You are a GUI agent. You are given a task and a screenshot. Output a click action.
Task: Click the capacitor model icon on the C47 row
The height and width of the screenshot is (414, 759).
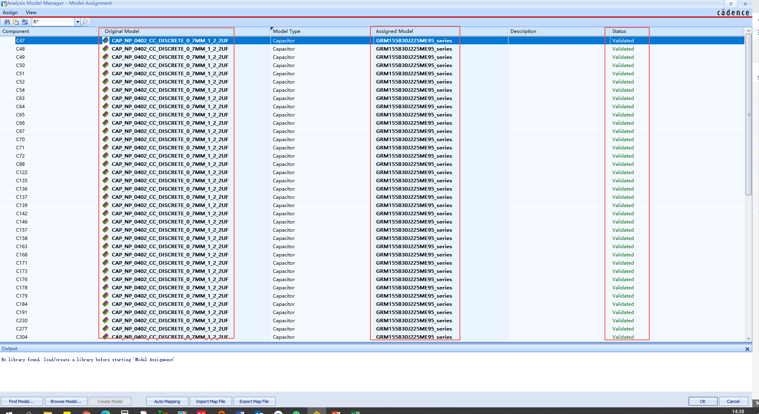click(105, 40)
